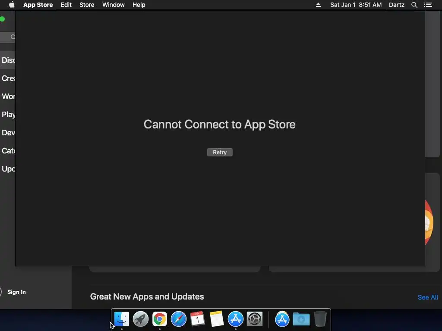Open the Dartz user menu
The height and width of the screenshot is (331, 442).
click(397, 5)
